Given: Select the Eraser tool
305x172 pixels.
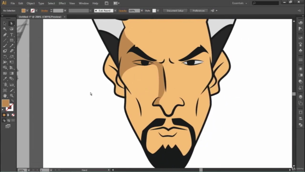Looking at the screenshot, I should point(11,51).
